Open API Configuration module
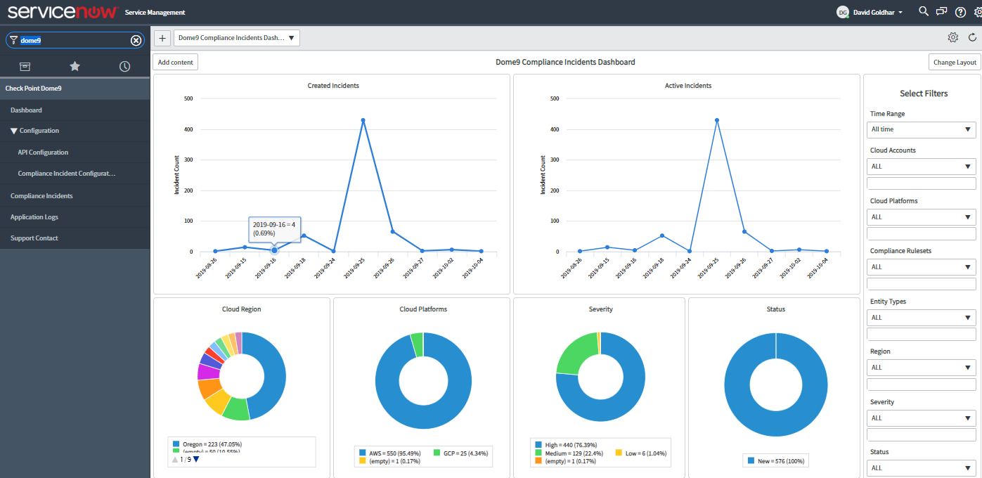Screen dimensions: 982x478 (75, 153)
